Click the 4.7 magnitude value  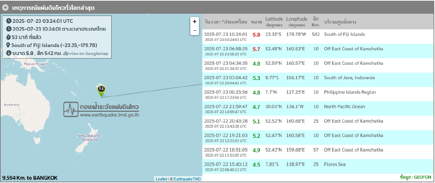tap(256, 107)
